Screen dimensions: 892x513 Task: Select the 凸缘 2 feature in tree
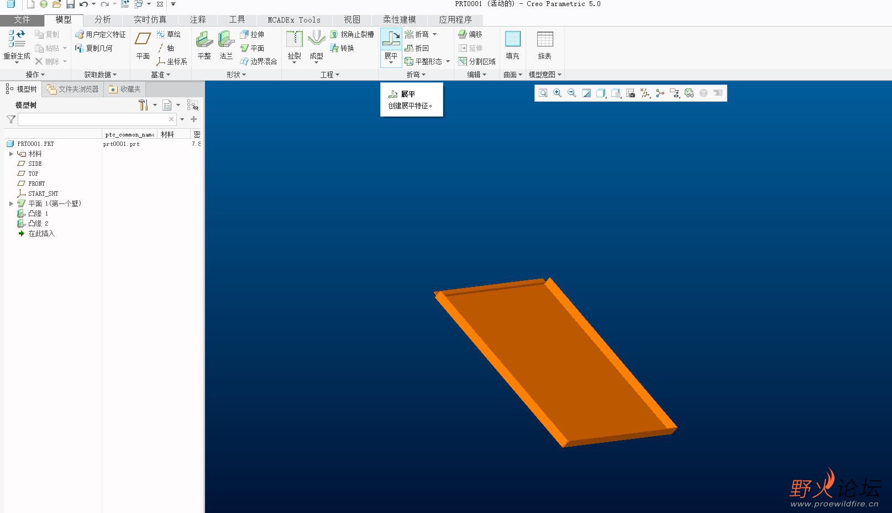pyautogui.click(x=33, y=223)
